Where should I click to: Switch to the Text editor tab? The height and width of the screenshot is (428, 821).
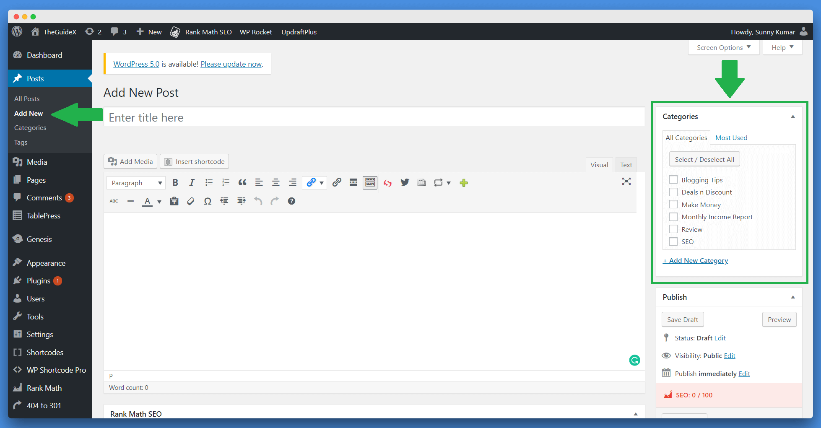pos(626,165)
